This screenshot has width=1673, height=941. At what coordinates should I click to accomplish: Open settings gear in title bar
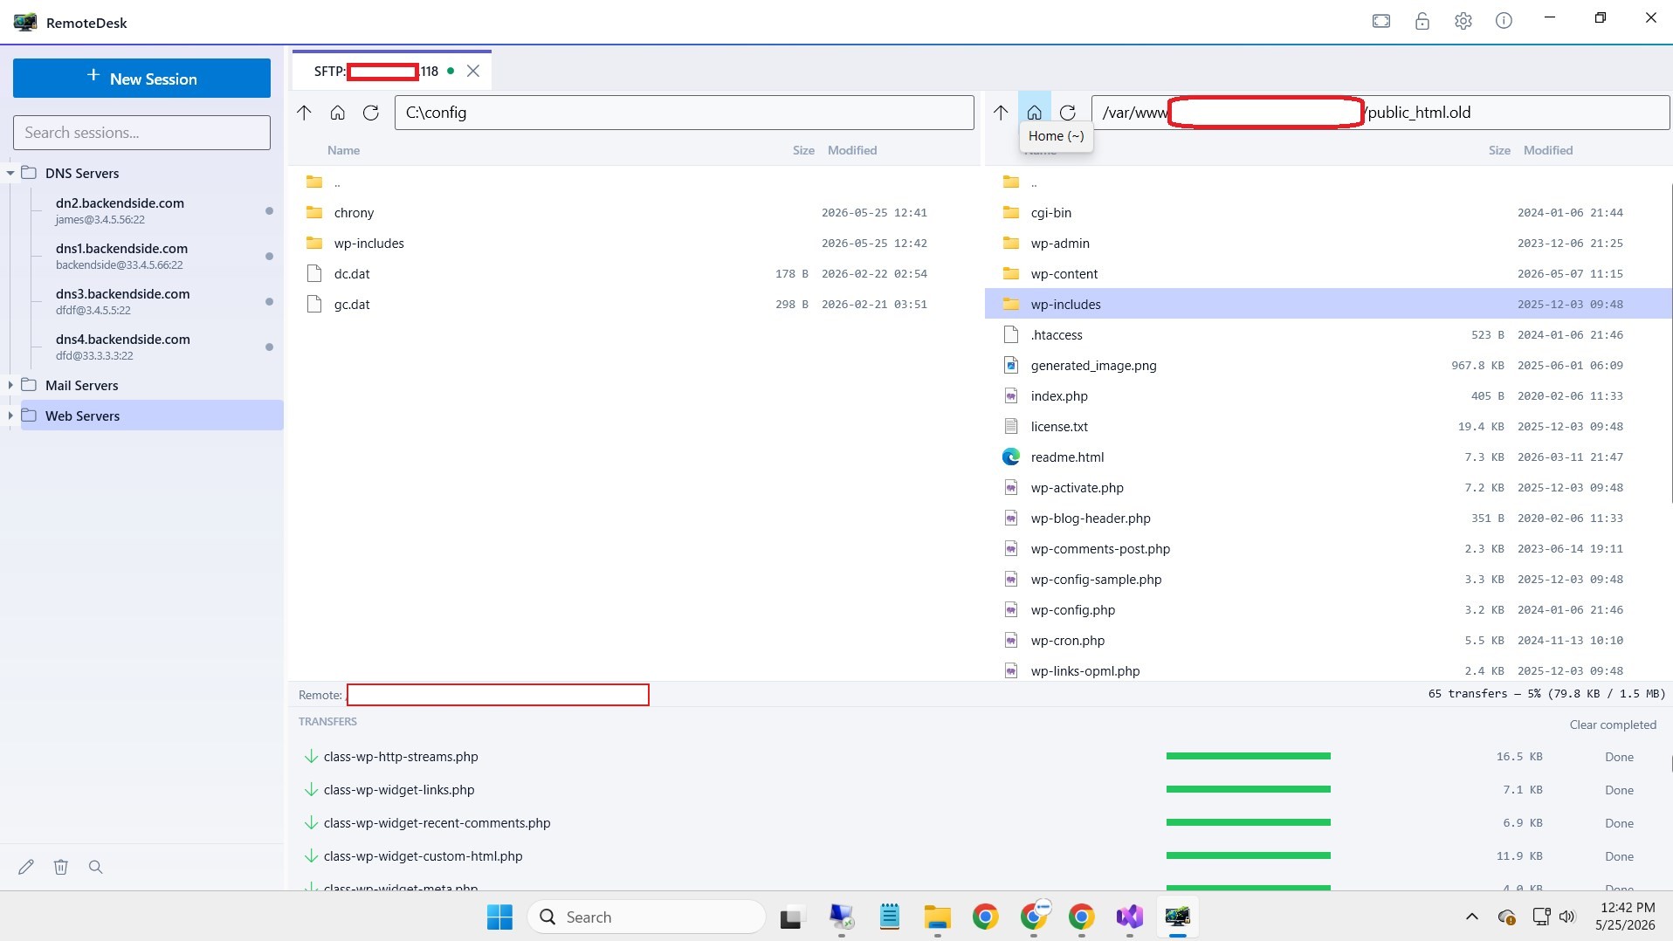pos(1463,21)
